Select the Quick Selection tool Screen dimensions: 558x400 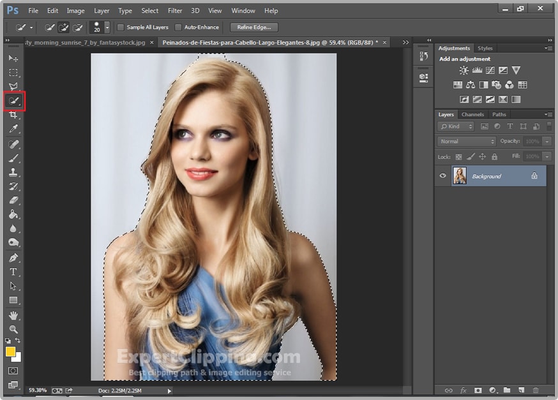(x=13, y=101)
